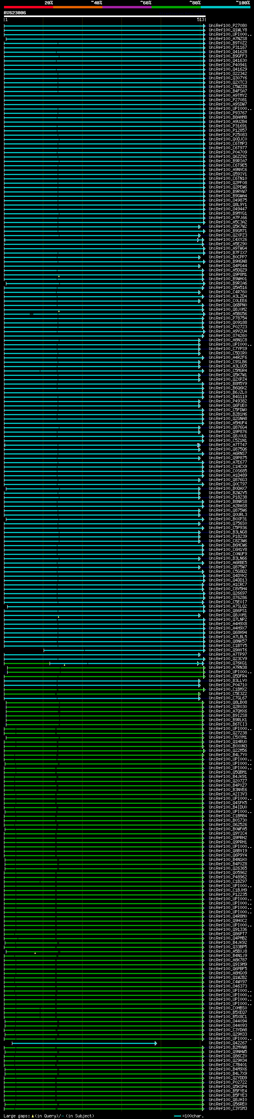Open hit UniRef100_P27080
Screen dimensions: 254x1119
227,26
